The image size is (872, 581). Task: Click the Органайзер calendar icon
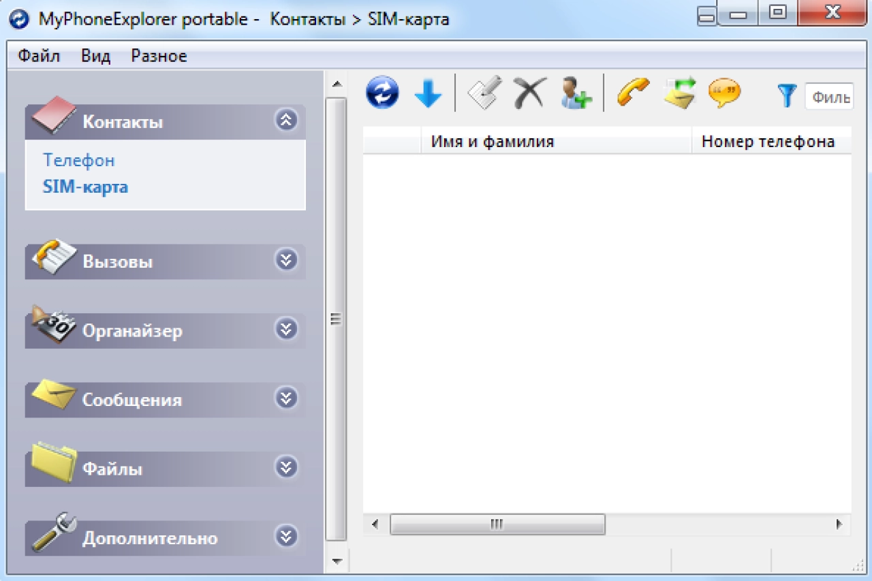coord(53,324)
